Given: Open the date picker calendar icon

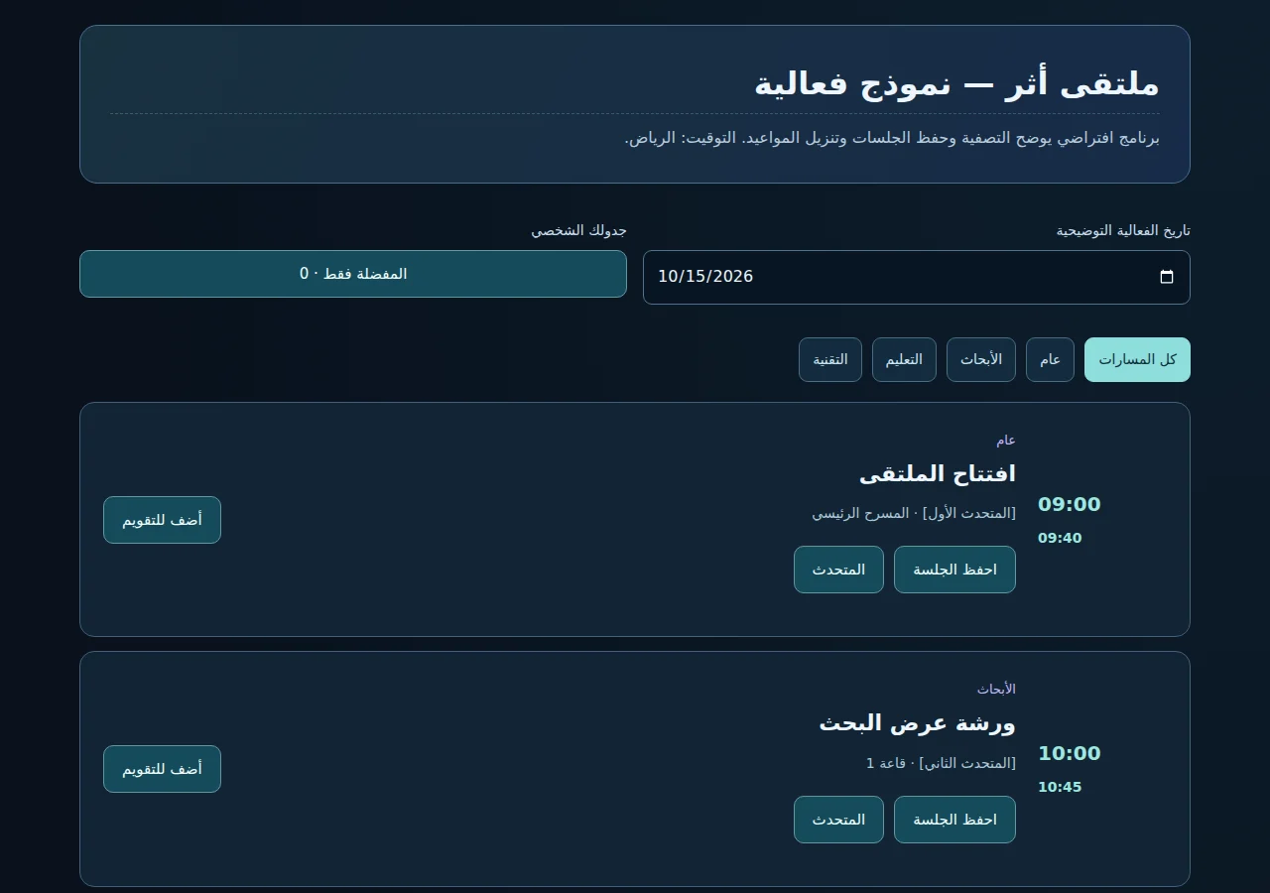Looking at the screenshot, I should tap(1167, 277).
